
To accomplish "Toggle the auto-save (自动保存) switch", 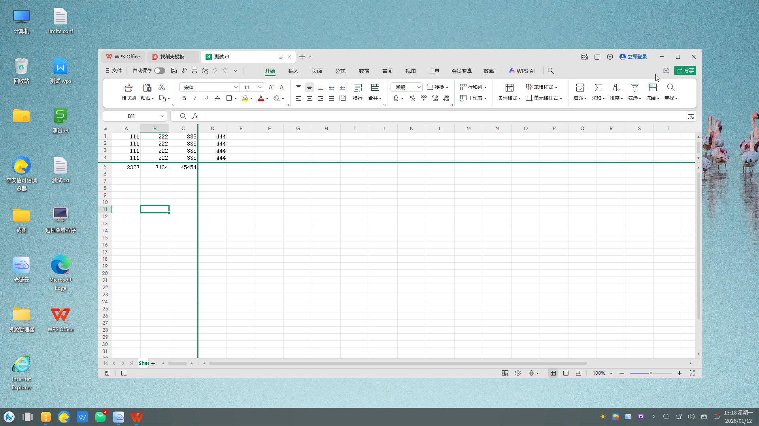I will pyautogui.click(x=160, y=71).
